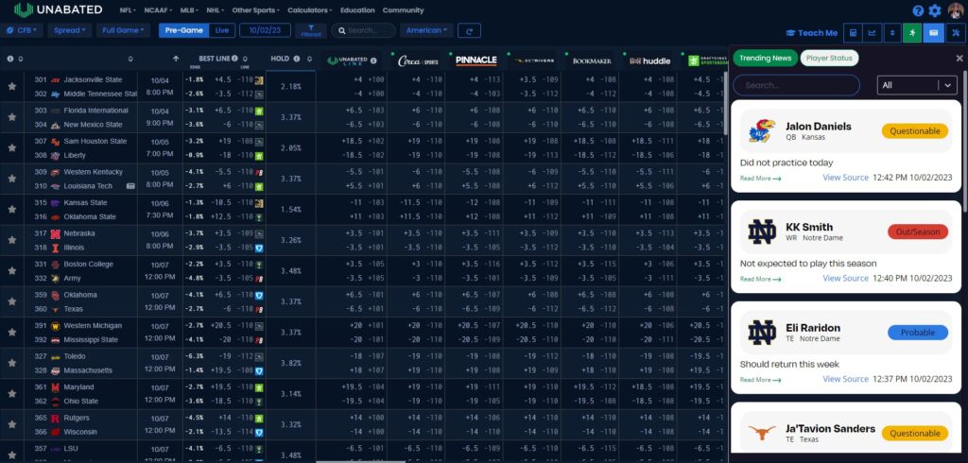The height and width of the screenshot is (463, 968).
Task: Expand the NHL menu
Action: (x=216, y=10)
